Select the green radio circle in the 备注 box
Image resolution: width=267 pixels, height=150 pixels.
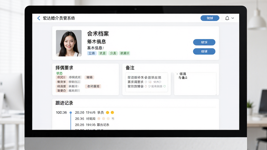click(x=165, y=86)
